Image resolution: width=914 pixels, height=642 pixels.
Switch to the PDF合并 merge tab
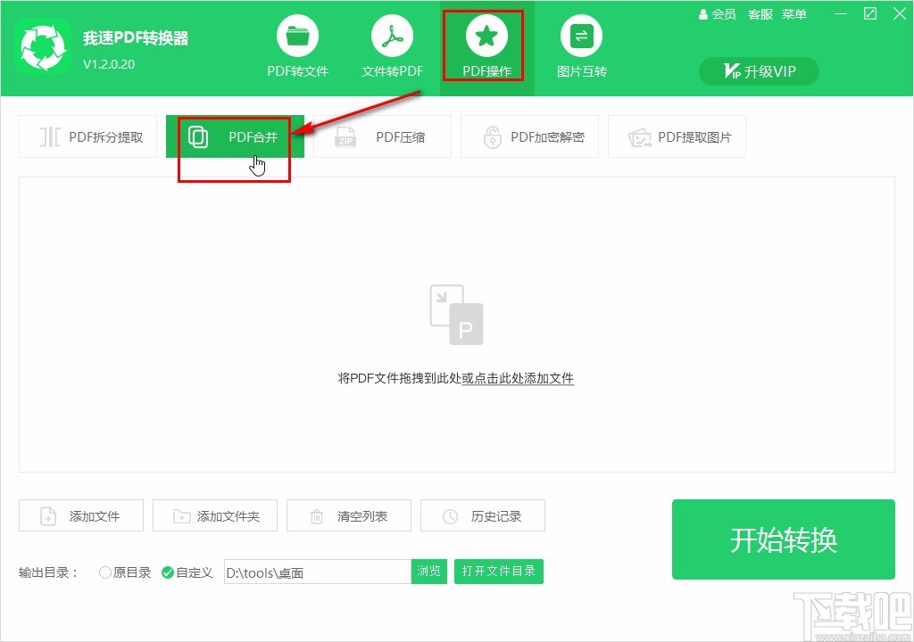coord(234,136)
